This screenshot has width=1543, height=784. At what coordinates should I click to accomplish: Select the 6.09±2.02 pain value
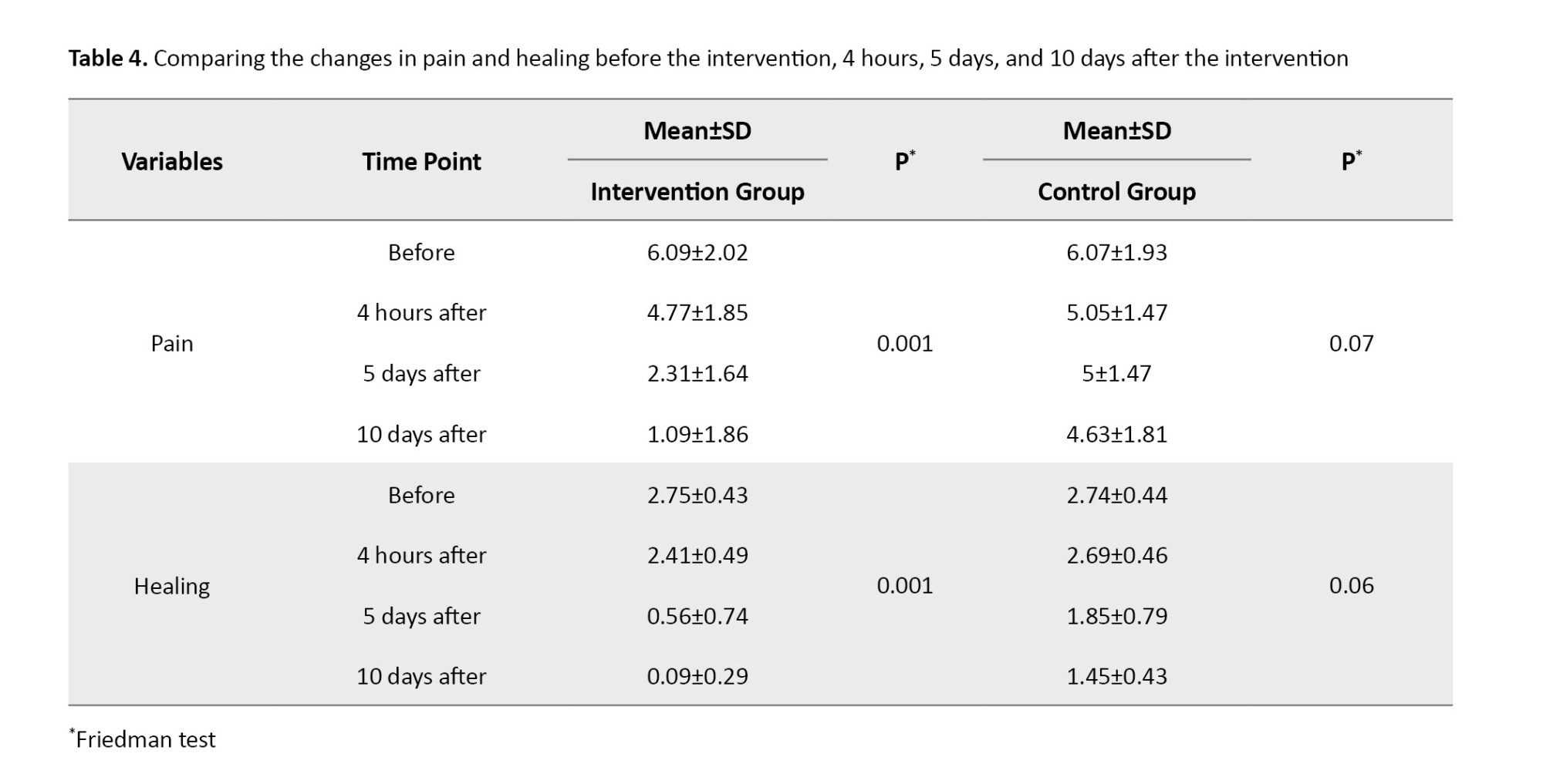point(697,252)
